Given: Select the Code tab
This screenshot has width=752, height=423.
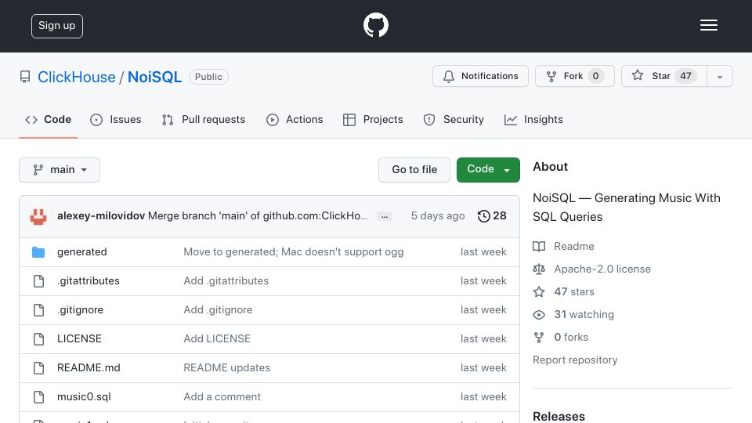Looking at the screenshot, I should [x=48, y=119].
